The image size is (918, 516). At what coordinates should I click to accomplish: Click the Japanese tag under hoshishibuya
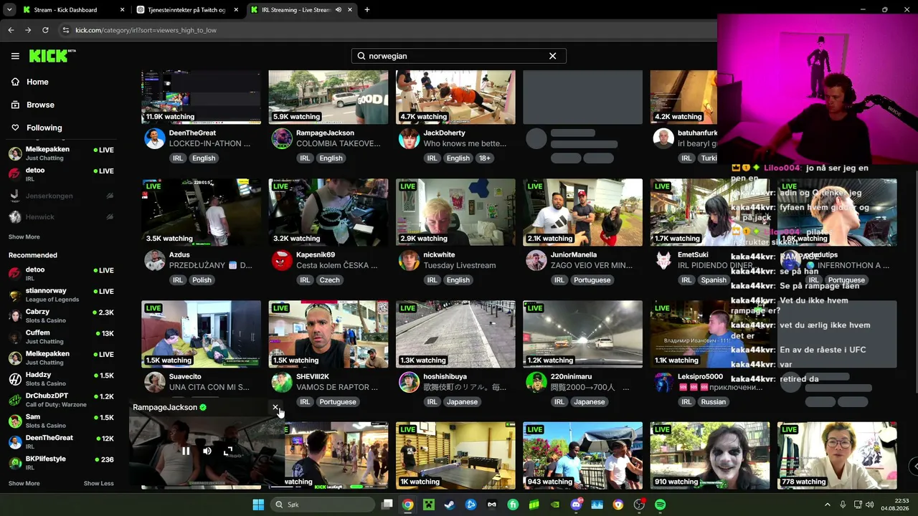coord(462,402)
